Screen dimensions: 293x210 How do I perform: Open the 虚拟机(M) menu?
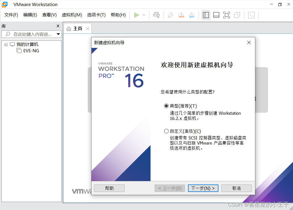pos(72,15)
